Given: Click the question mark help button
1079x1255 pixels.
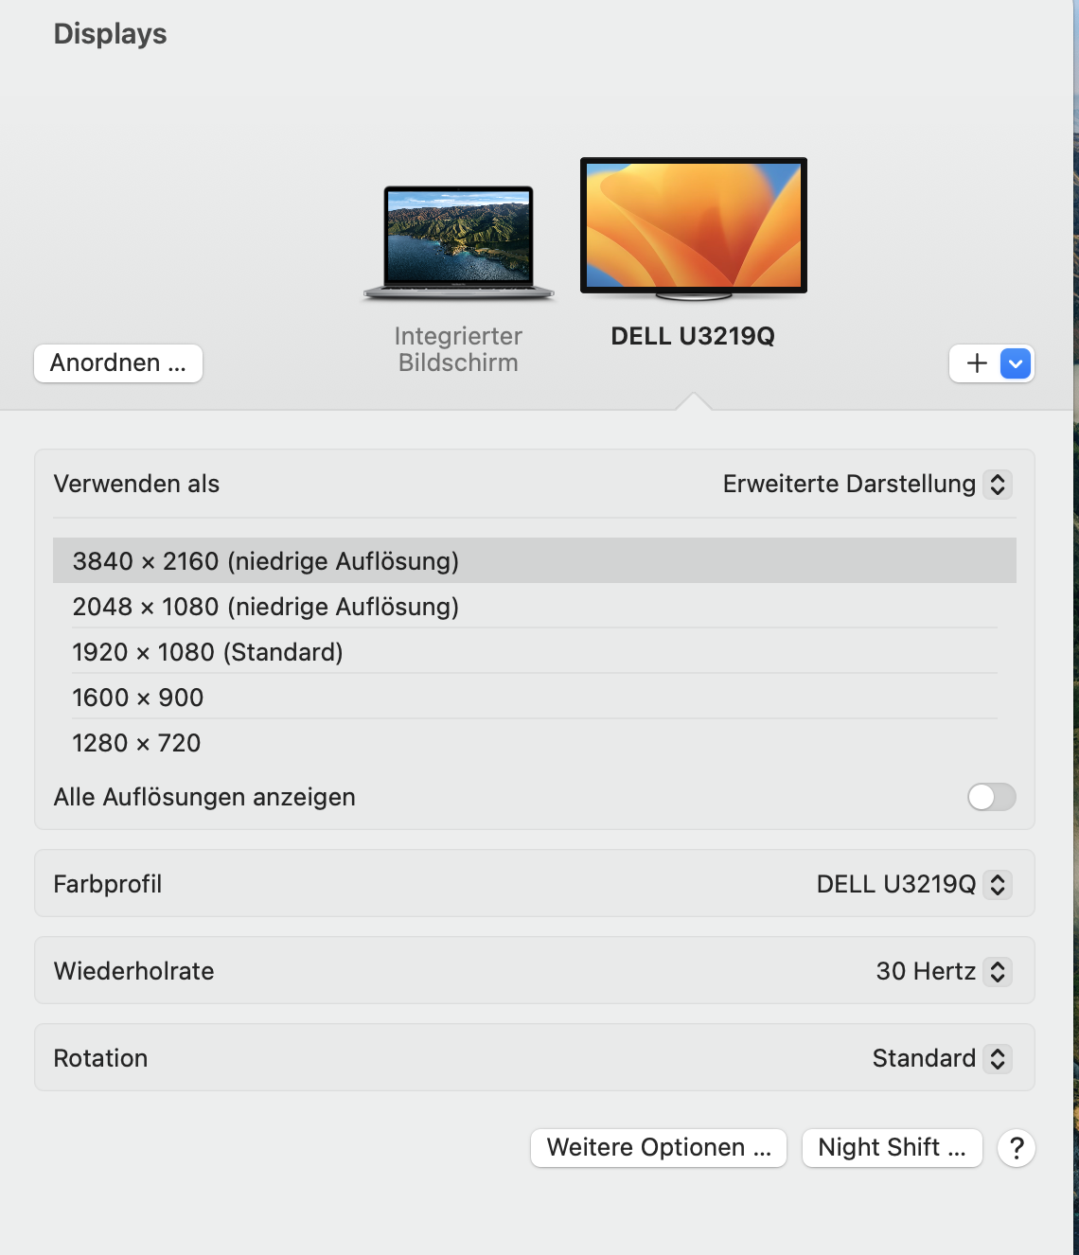Looking at the screenshot, I should (x=1017, y=1148).
